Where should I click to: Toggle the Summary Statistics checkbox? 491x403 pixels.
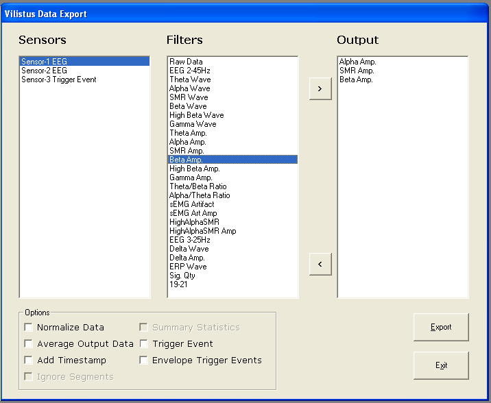144,328
